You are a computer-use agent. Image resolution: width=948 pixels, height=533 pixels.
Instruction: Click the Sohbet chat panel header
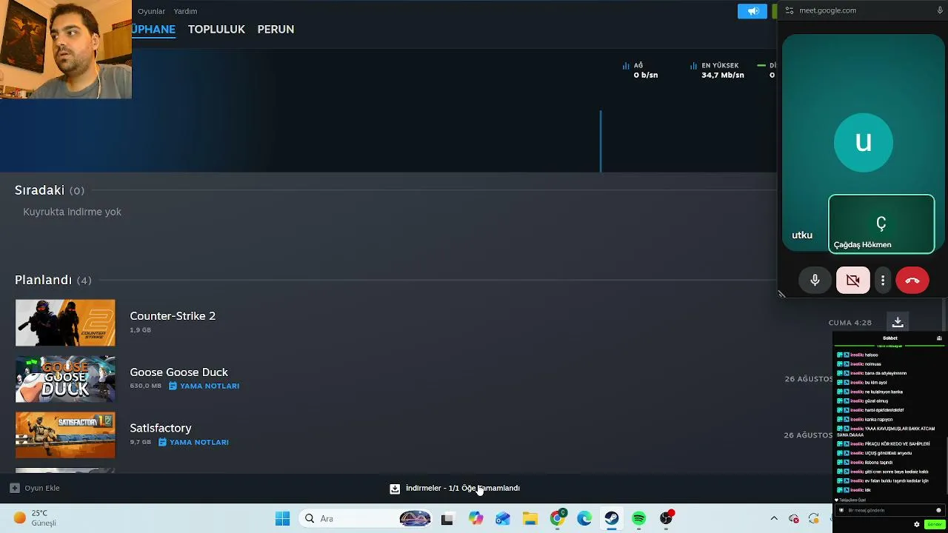[x=890, y=338]
